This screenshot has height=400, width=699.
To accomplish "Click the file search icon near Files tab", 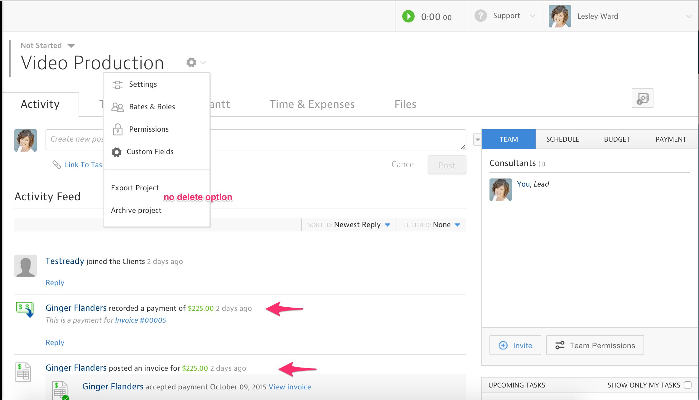I will pyautogui.click(x=642, y=98).
